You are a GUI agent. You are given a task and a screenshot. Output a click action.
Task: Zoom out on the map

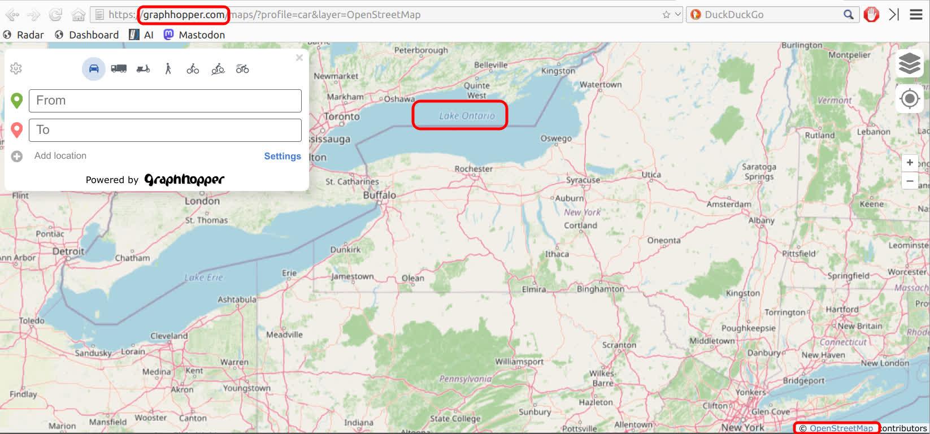tap(910, 181)
